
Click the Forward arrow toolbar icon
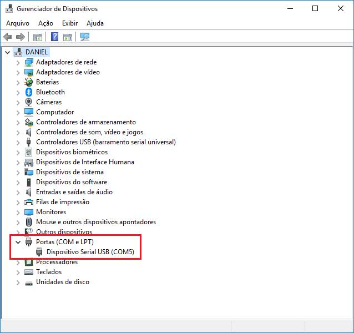(x=21, y=37)
